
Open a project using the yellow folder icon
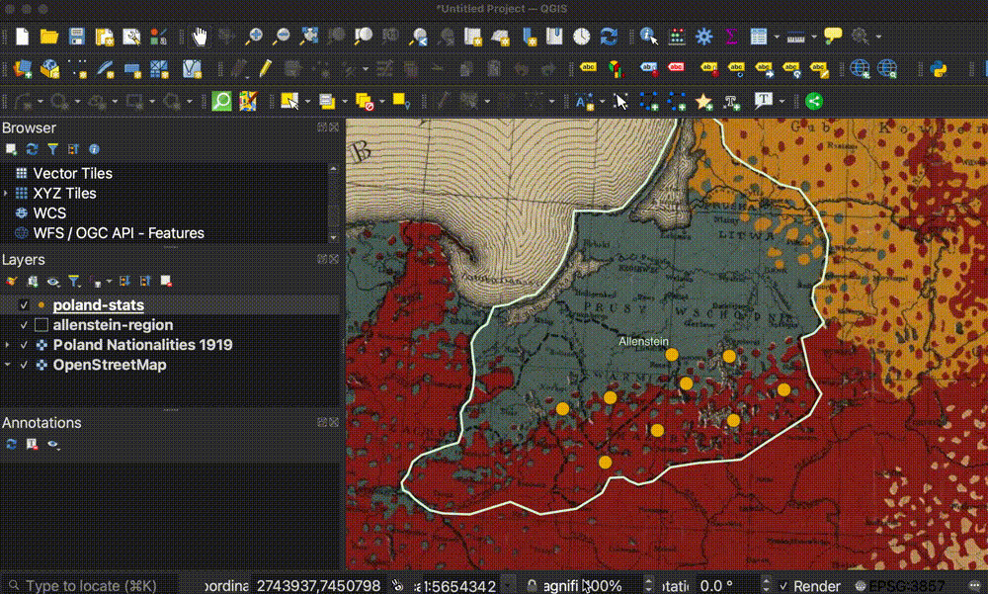coord(49,37)
